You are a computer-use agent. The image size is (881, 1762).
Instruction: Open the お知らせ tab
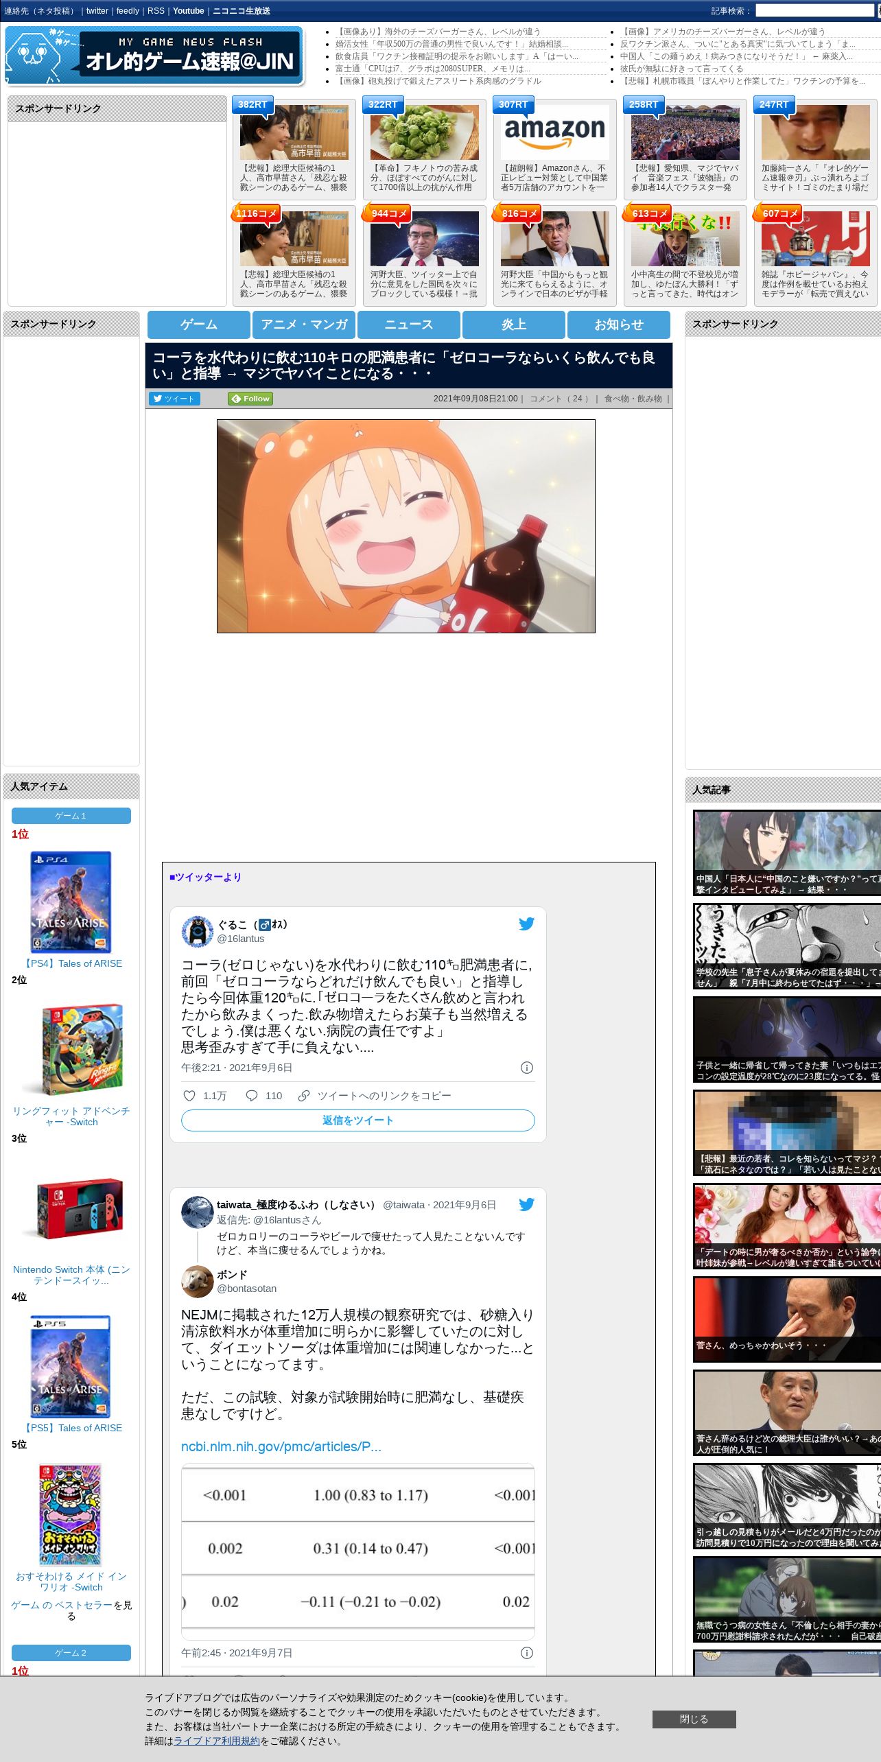[x=619, y=325]
